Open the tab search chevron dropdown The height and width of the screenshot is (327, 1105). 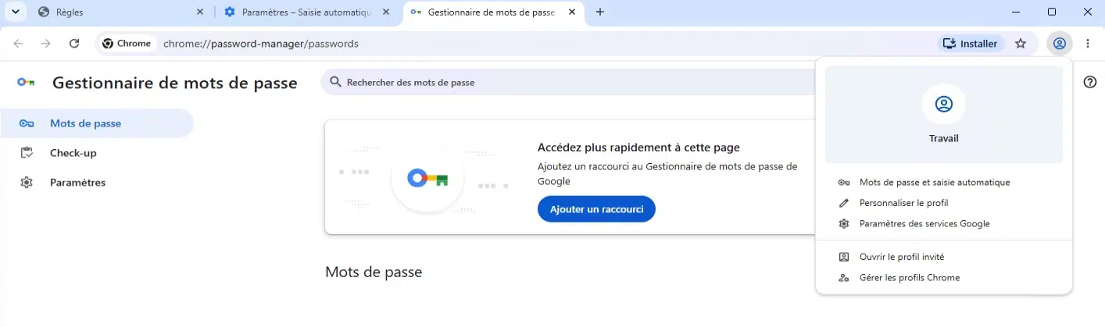coord(14,12)
